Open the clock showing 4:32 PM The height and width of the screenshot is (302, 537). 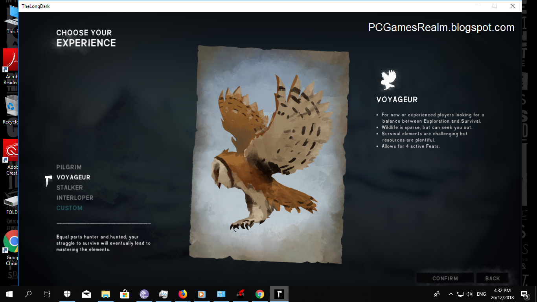tap(502, 294)
